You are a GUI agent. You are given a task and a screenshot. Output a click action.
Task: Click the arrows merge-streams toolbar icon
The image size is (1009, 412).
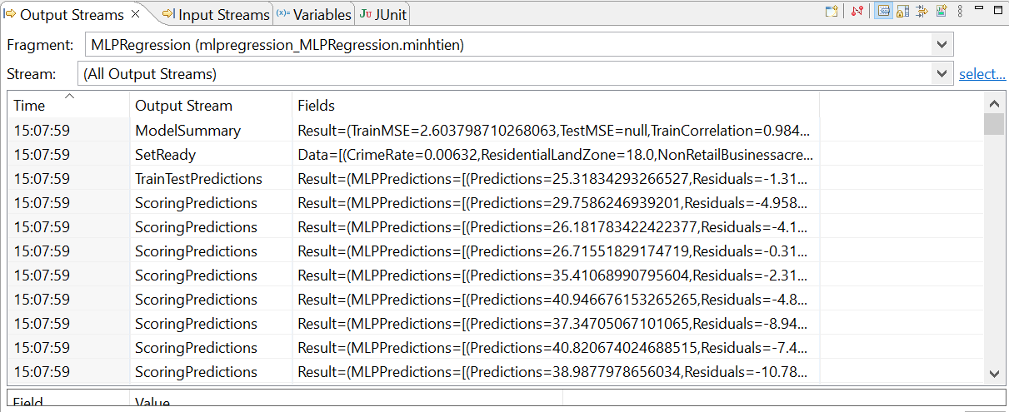click(x=922, y=12)
